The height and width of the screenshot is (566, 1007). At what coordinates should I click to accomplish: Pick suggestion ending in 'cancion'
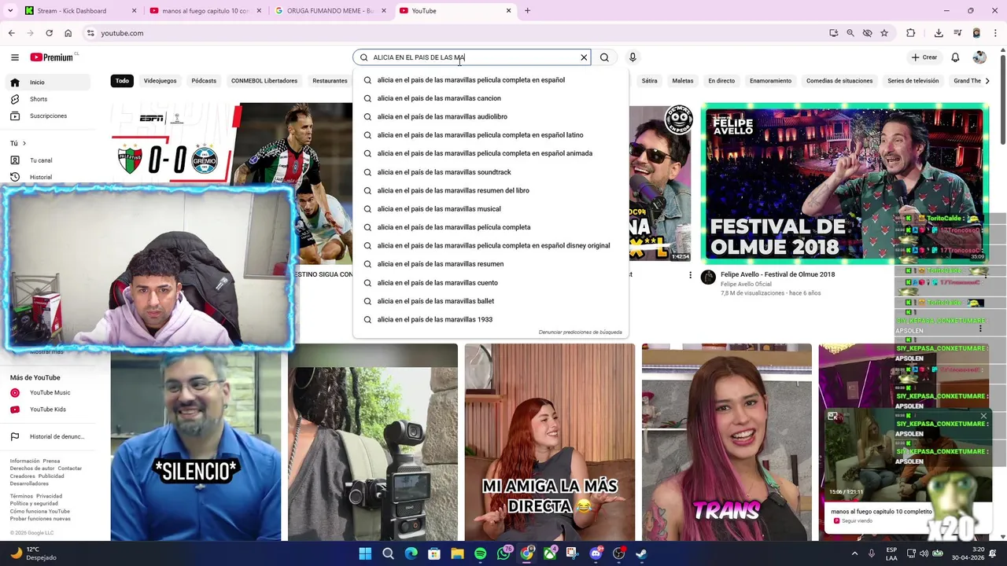491,98
